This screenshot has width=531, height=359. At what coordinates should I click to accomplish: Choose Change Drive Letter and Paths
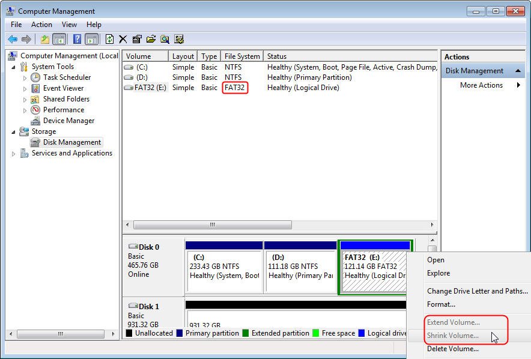(477, 291)
